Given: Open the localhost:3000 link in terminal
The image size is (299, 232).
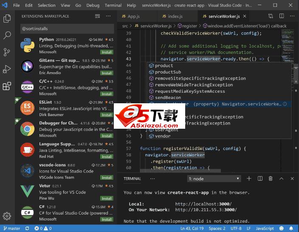Looking at the screenshot, I should point(203,204).
